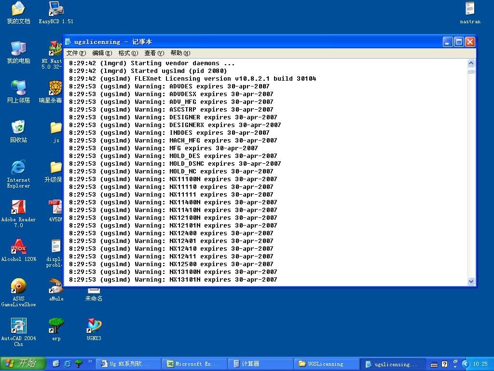Click the 'DESIGNERX expires' warning line
This screenshot has height=371, width=494.
175,125
